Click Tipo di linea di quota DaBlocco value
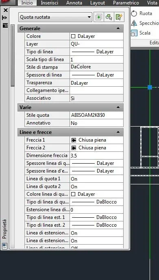Viewport: 159px width, 280px height. [96, 202]
